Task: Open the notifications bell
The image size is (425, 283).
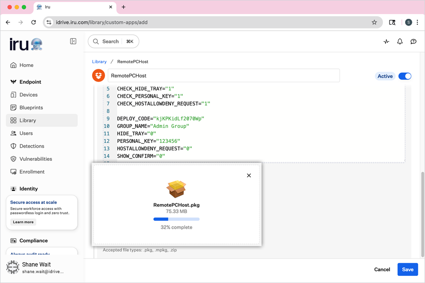Action: tap(400, 42)
